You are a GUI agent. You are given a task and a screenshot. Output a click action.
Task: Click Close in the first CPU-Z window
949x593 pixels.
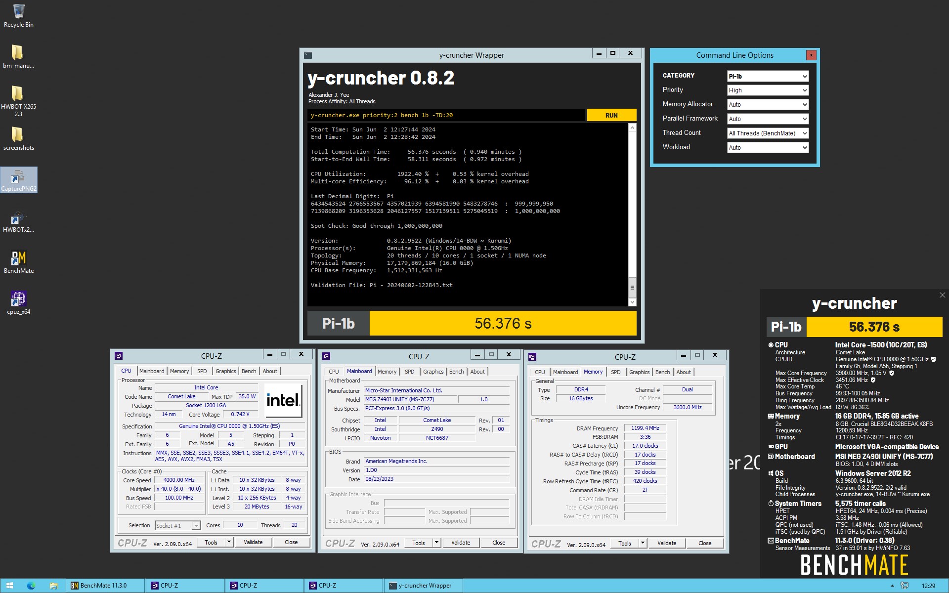pyautogui.click(x=291, y=542)
